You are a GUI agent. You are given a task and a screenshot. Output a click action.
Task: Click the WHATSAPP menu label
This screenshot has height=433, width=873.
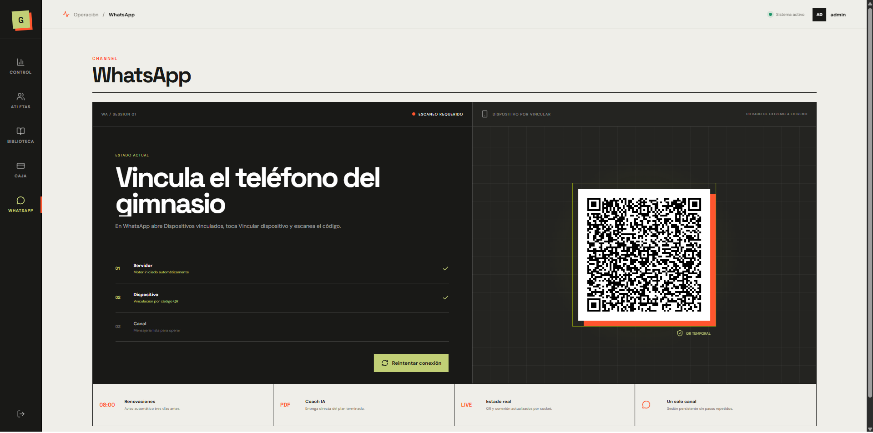[20, 211]
